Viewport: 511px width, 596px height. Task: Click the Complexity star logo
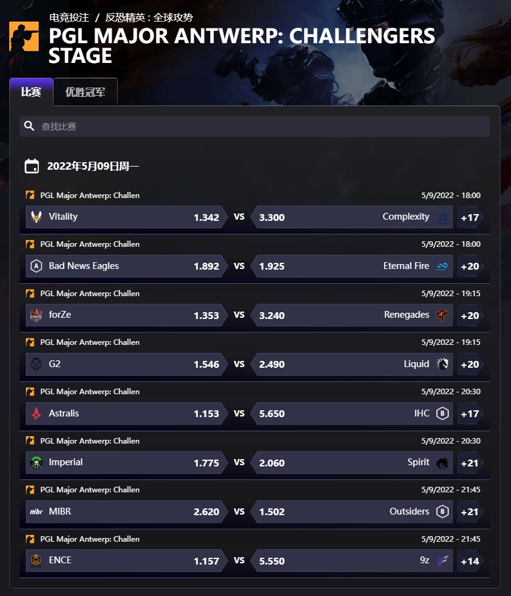coord(442,217)
